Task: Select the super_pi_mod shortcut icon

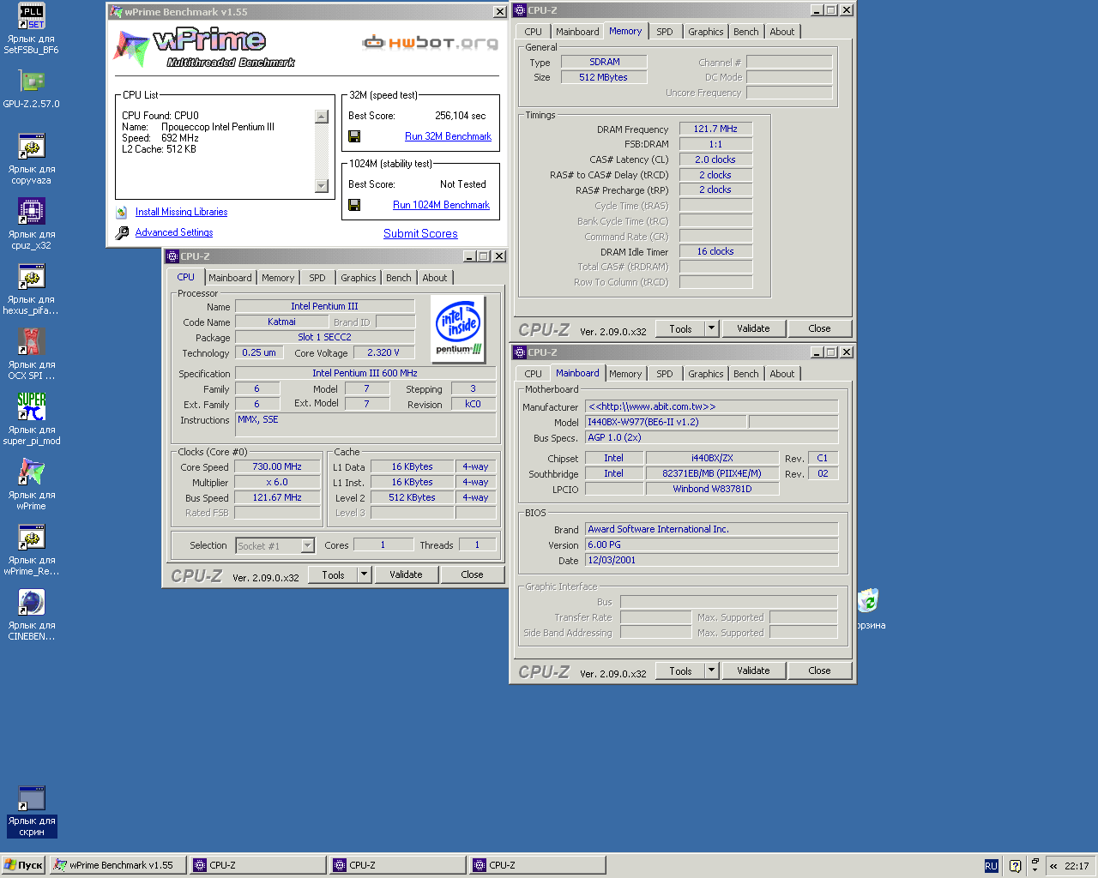Action: (x=32, y=406)
